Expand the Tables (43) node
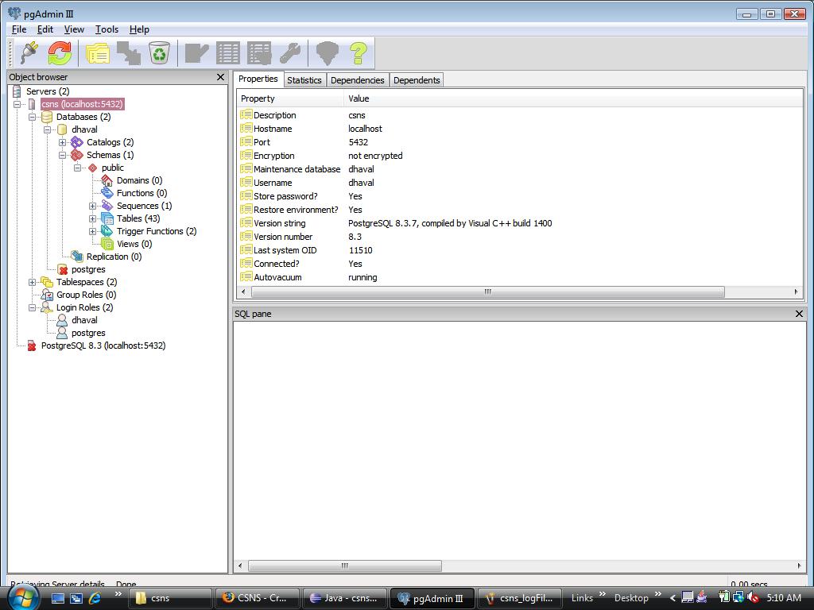 click(93, 218)
